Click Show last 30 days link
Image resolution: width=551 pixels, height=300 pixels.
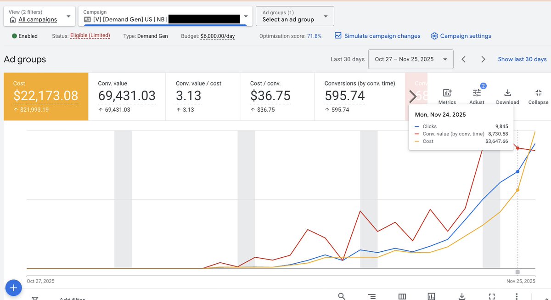coord(522,59)
